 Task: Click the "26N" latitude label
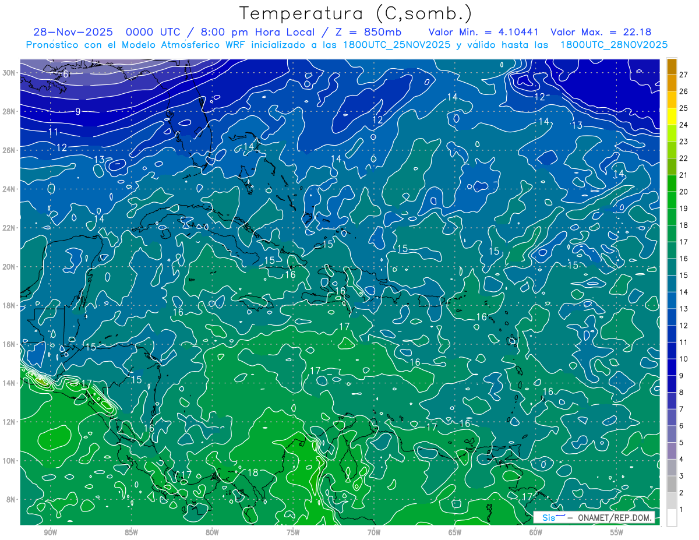click(x=9, y=150)
